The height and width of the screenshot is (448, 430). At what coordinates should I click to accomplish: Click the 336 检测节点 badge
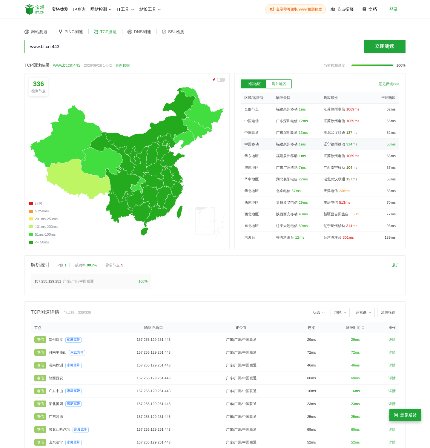coord(39,87)
